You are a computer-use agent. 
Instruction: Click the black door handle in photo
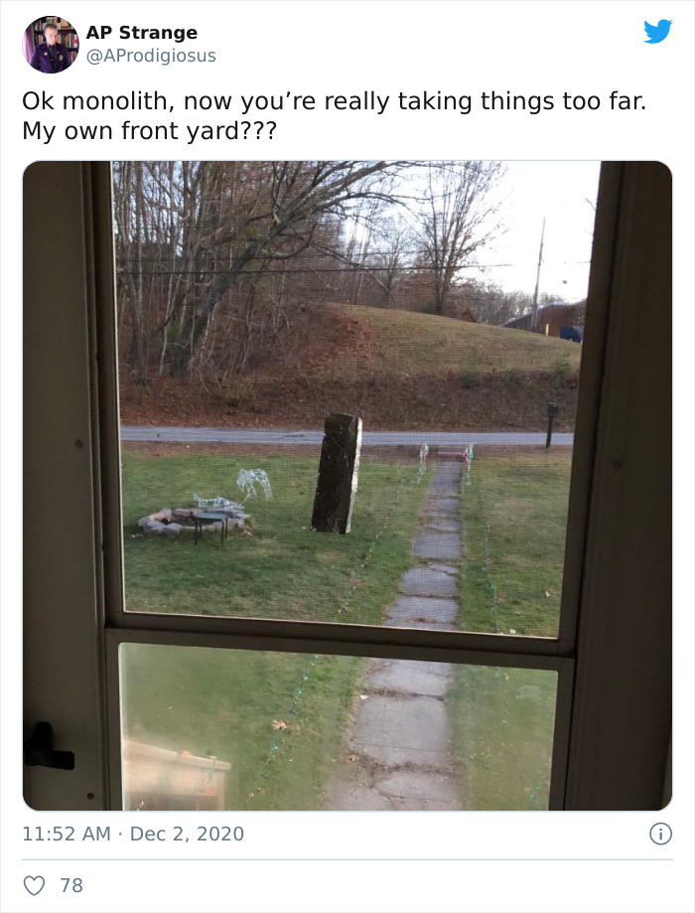pos(47,748)
